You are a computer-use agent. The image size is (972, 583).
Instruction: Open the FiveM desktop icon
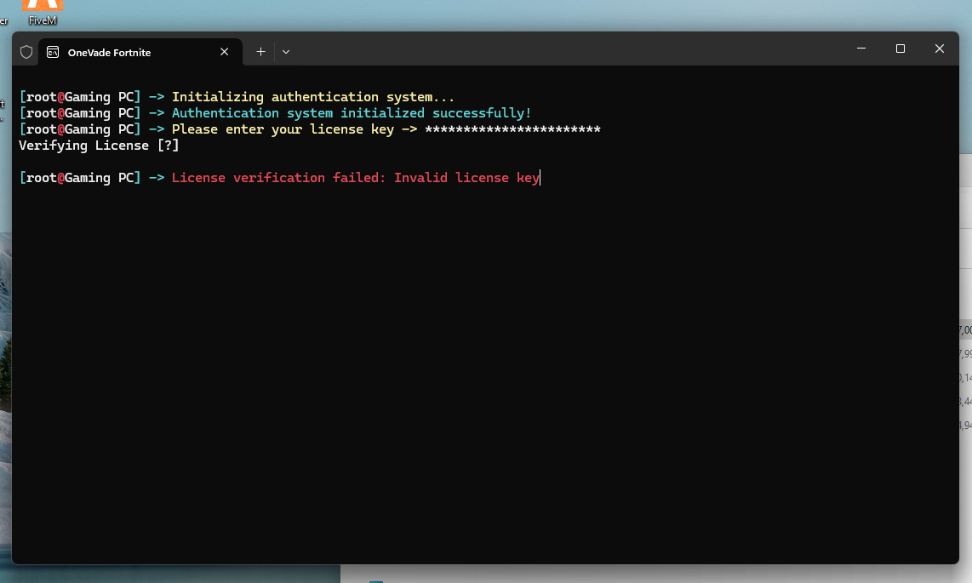pyautogui.click(x=43, y=13)
